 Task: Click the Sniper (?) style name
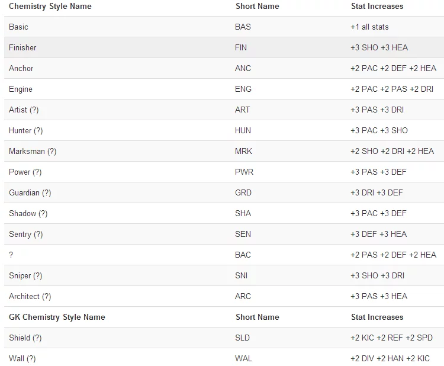click(25, 275)
